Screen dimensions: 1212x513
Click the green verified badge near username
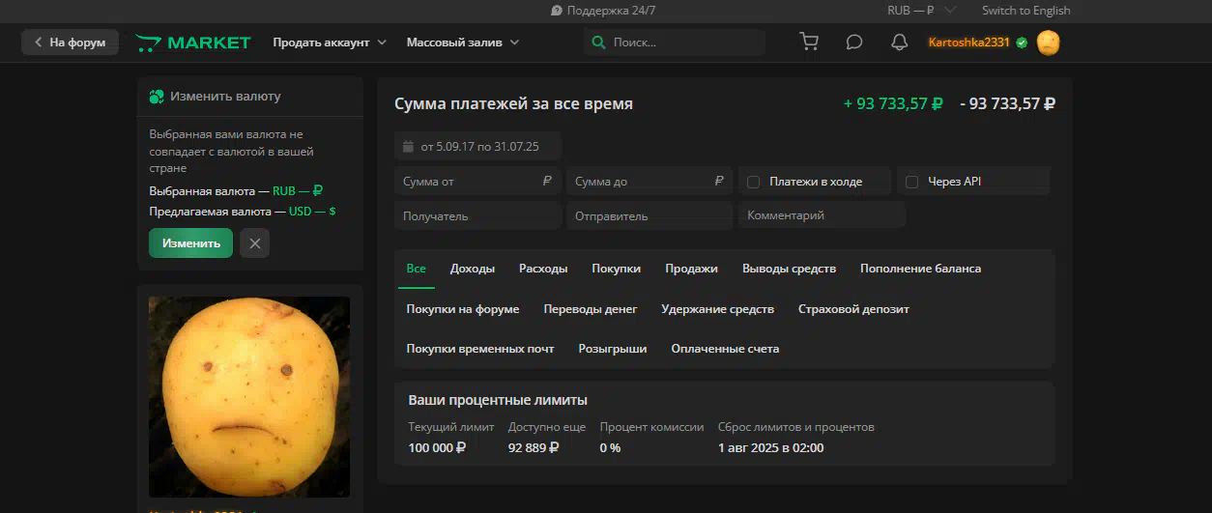point(1023,43)
